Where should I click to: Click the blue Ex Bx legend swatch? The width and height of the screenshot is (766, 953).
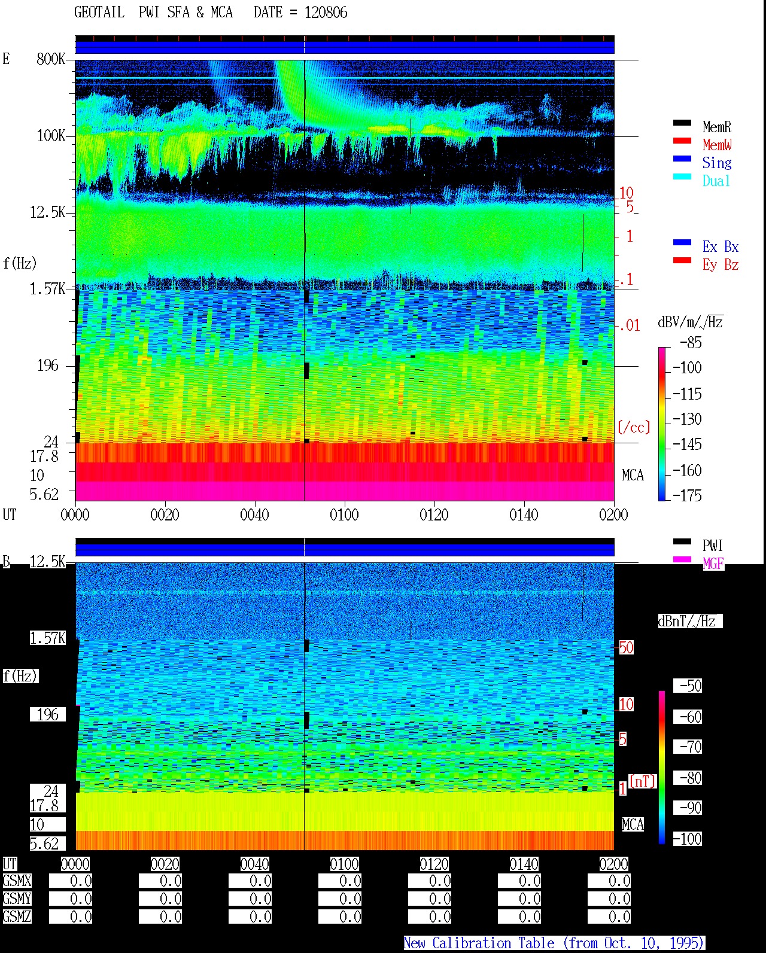(x=682, y=242)
